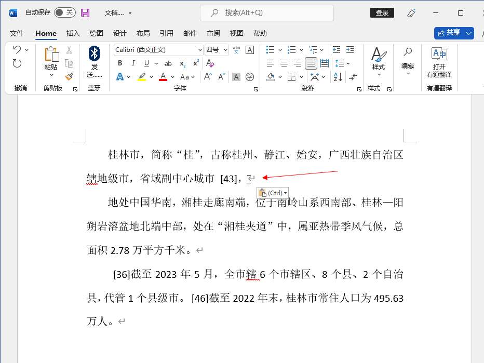Click the Clear Formatting icon
The height and width of the screenshot is (363, 484).
tap(210, 63)
